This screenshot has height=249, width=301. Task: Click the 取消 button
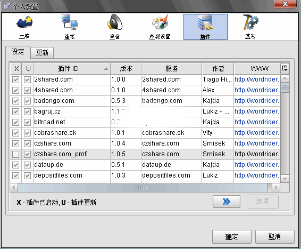pyautogui.click(x=275, y=237)
